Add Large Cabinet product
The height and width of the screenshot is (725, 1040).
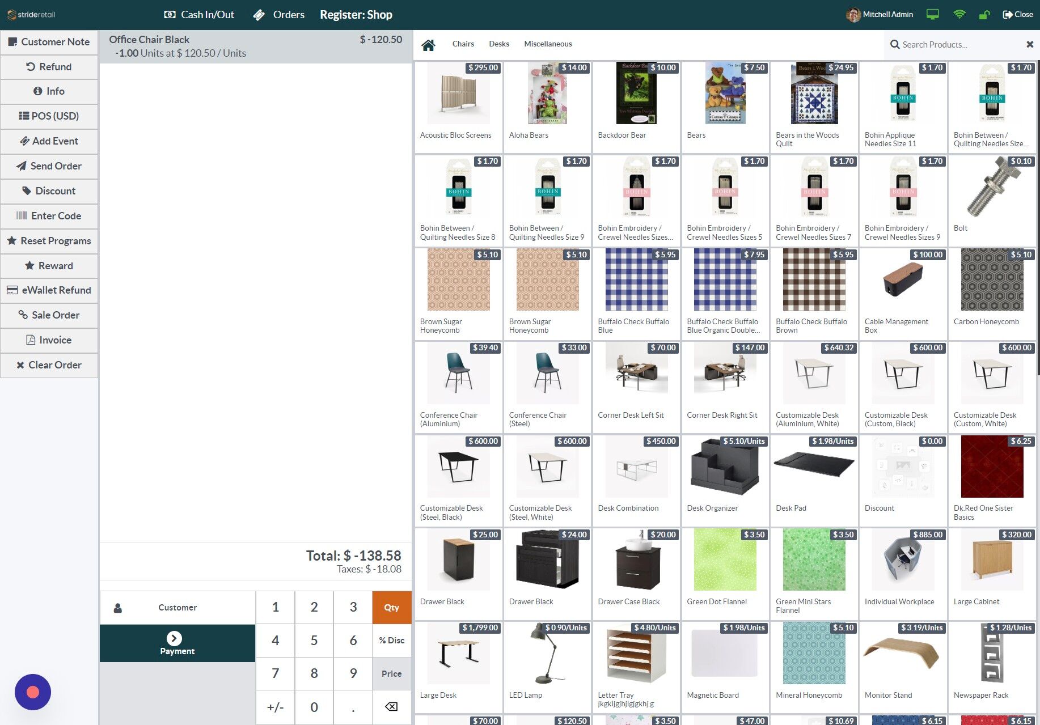992,574
